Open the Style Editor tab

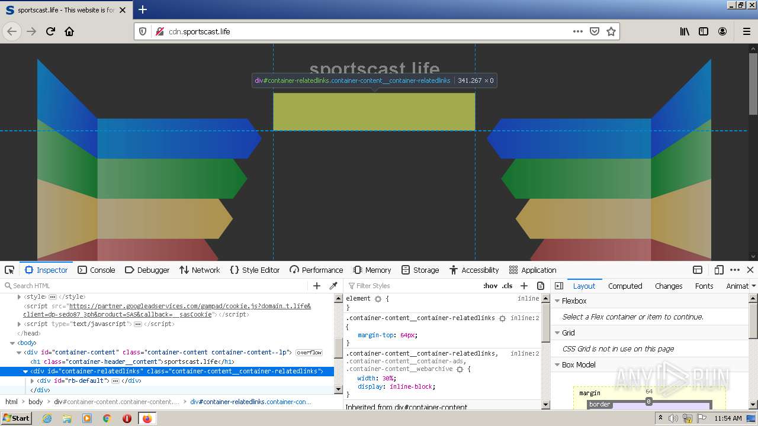click(x=255, y=270)
